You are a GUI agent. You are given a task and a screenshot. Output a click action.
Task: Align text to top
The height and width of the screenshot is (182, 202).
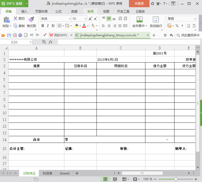[x=104, y=19]
